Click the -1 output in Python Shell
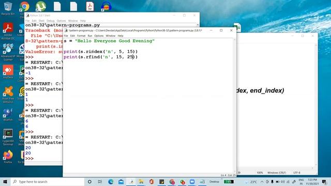 [28, 73]
